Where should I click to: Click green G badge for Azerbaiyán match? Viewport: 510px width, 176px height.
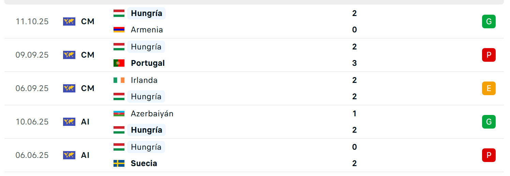point(489,122)
